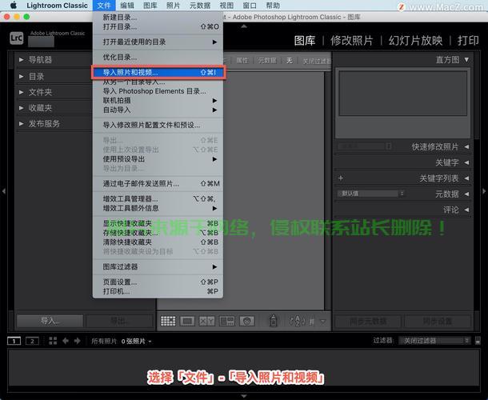Open the 元数据 menu in menu bar

click(x=200, y=6)
